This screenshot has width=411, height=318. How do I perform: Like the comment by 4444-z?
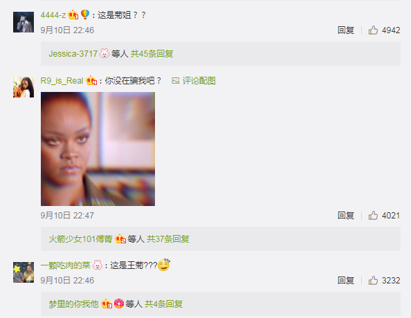(x=373, y=30)
